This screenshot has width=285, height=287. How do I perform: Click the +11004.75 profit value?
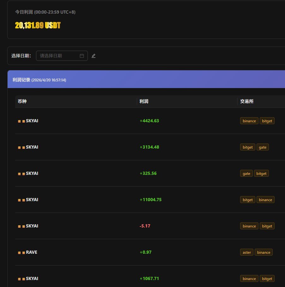tap(151, 200)
